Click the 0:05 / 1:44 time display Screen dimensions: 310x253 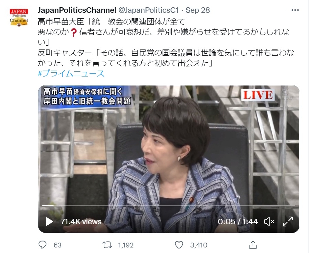238,222
